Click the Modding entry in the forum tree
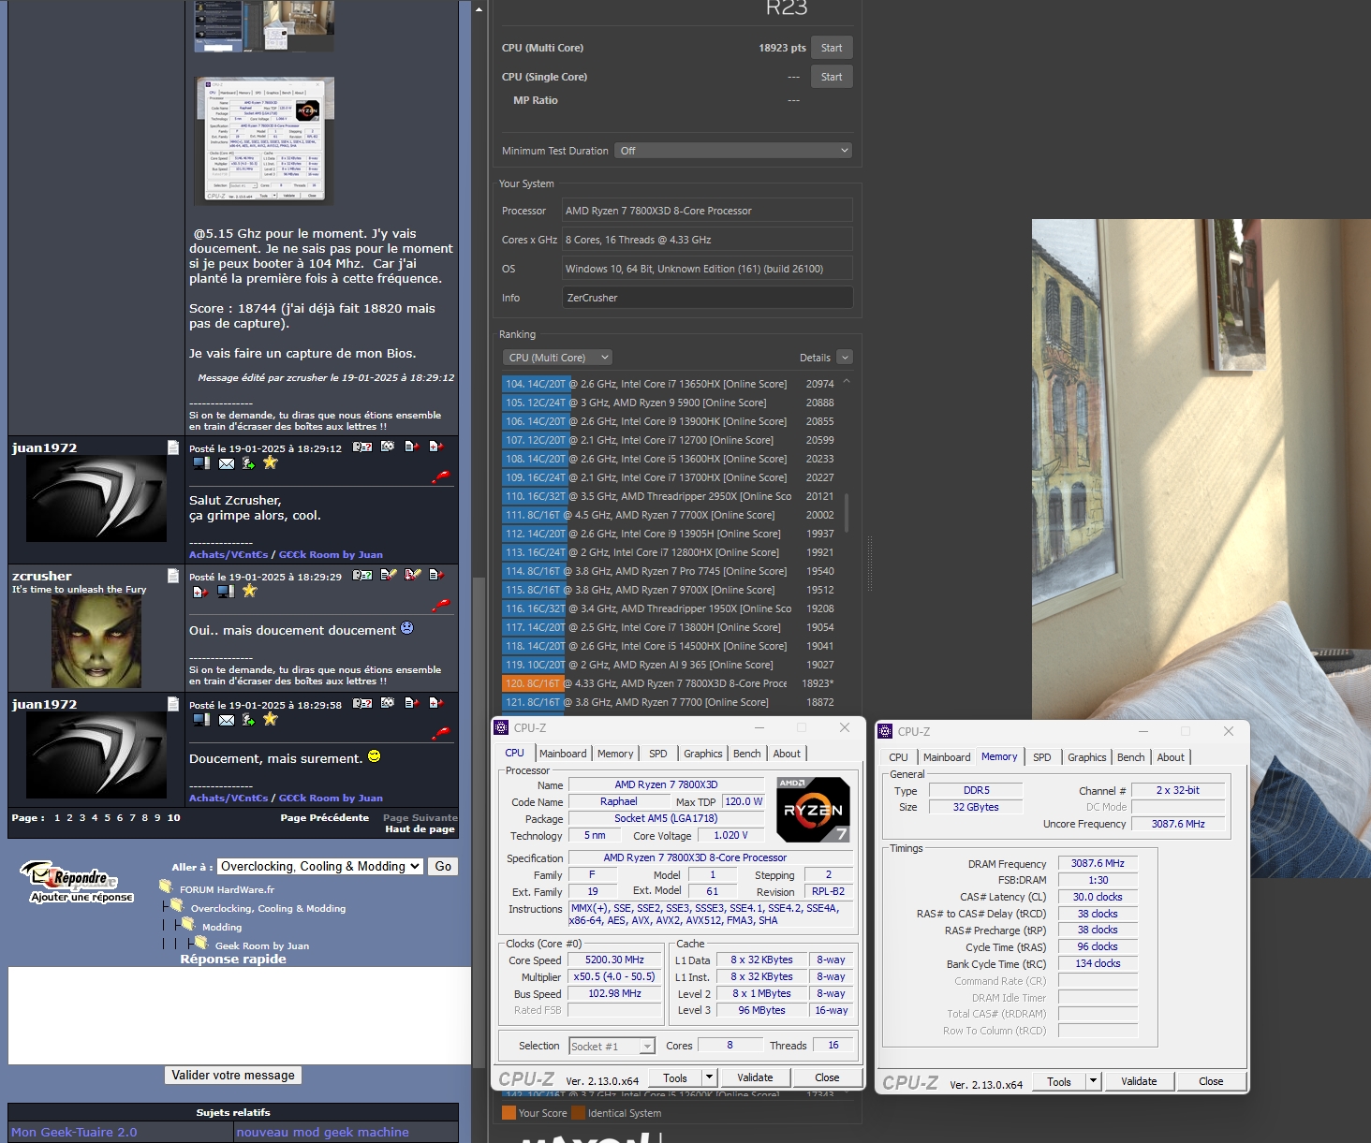Image resolution: width=1371 pixels, height=1143 pixels. pos(222,927)
